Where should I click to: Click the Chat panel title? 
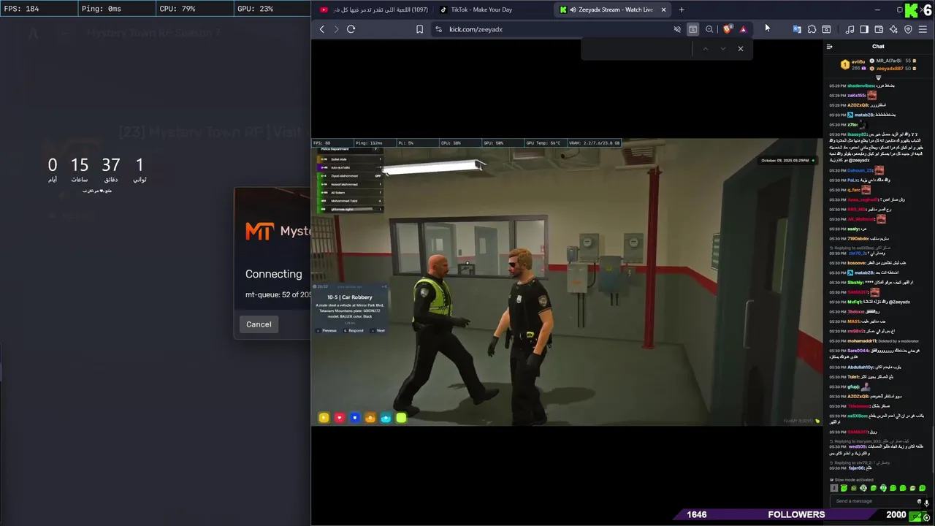[x=878, y=47]
